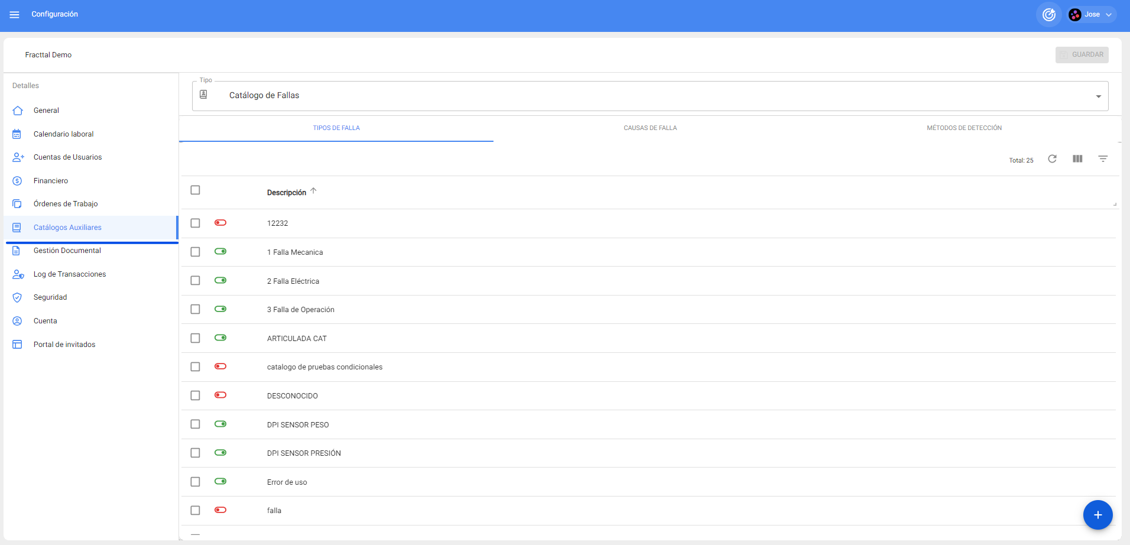Refresh the failure types list
This screenshot has height=545, width=1130.
click(1052, 159)
